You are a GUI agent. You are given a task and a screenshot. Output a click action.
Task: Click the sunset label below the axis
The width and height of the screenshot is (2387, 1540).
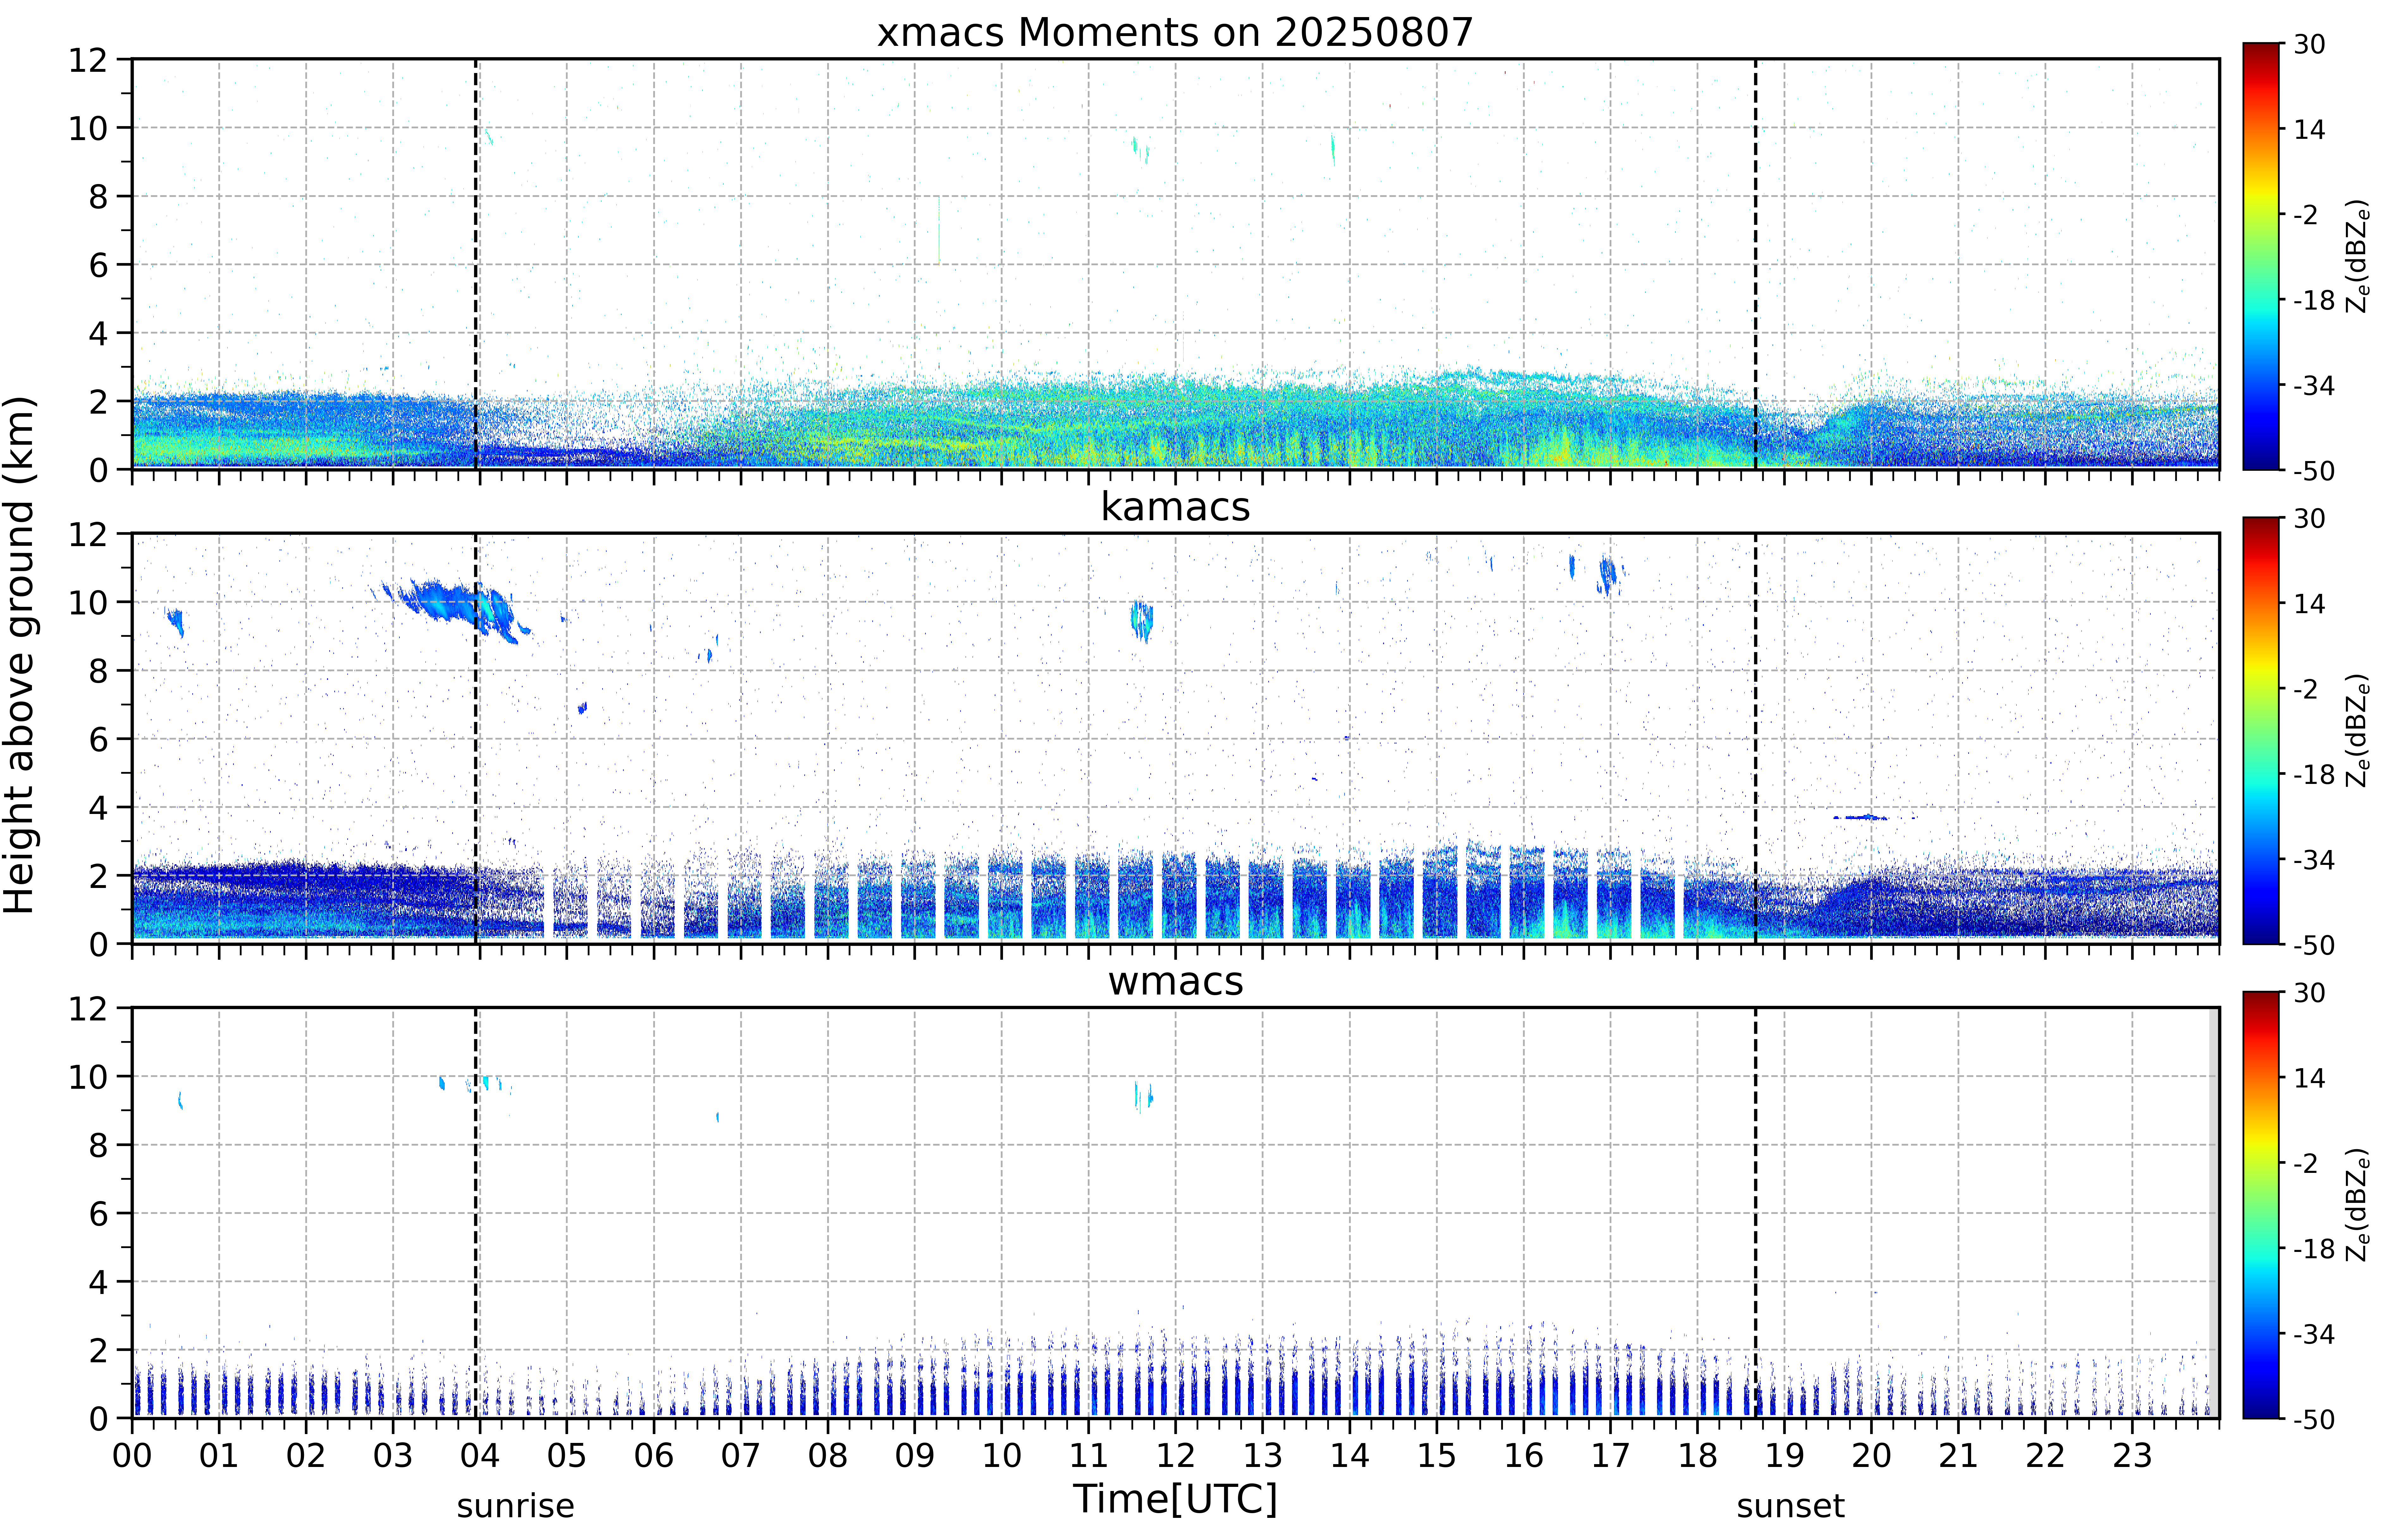coord(1790,1506)
